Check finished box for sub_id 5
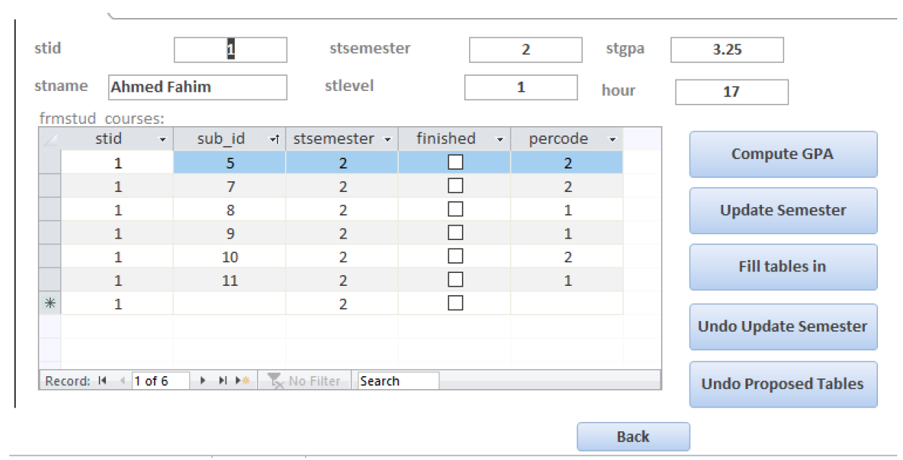 (455, 163)
